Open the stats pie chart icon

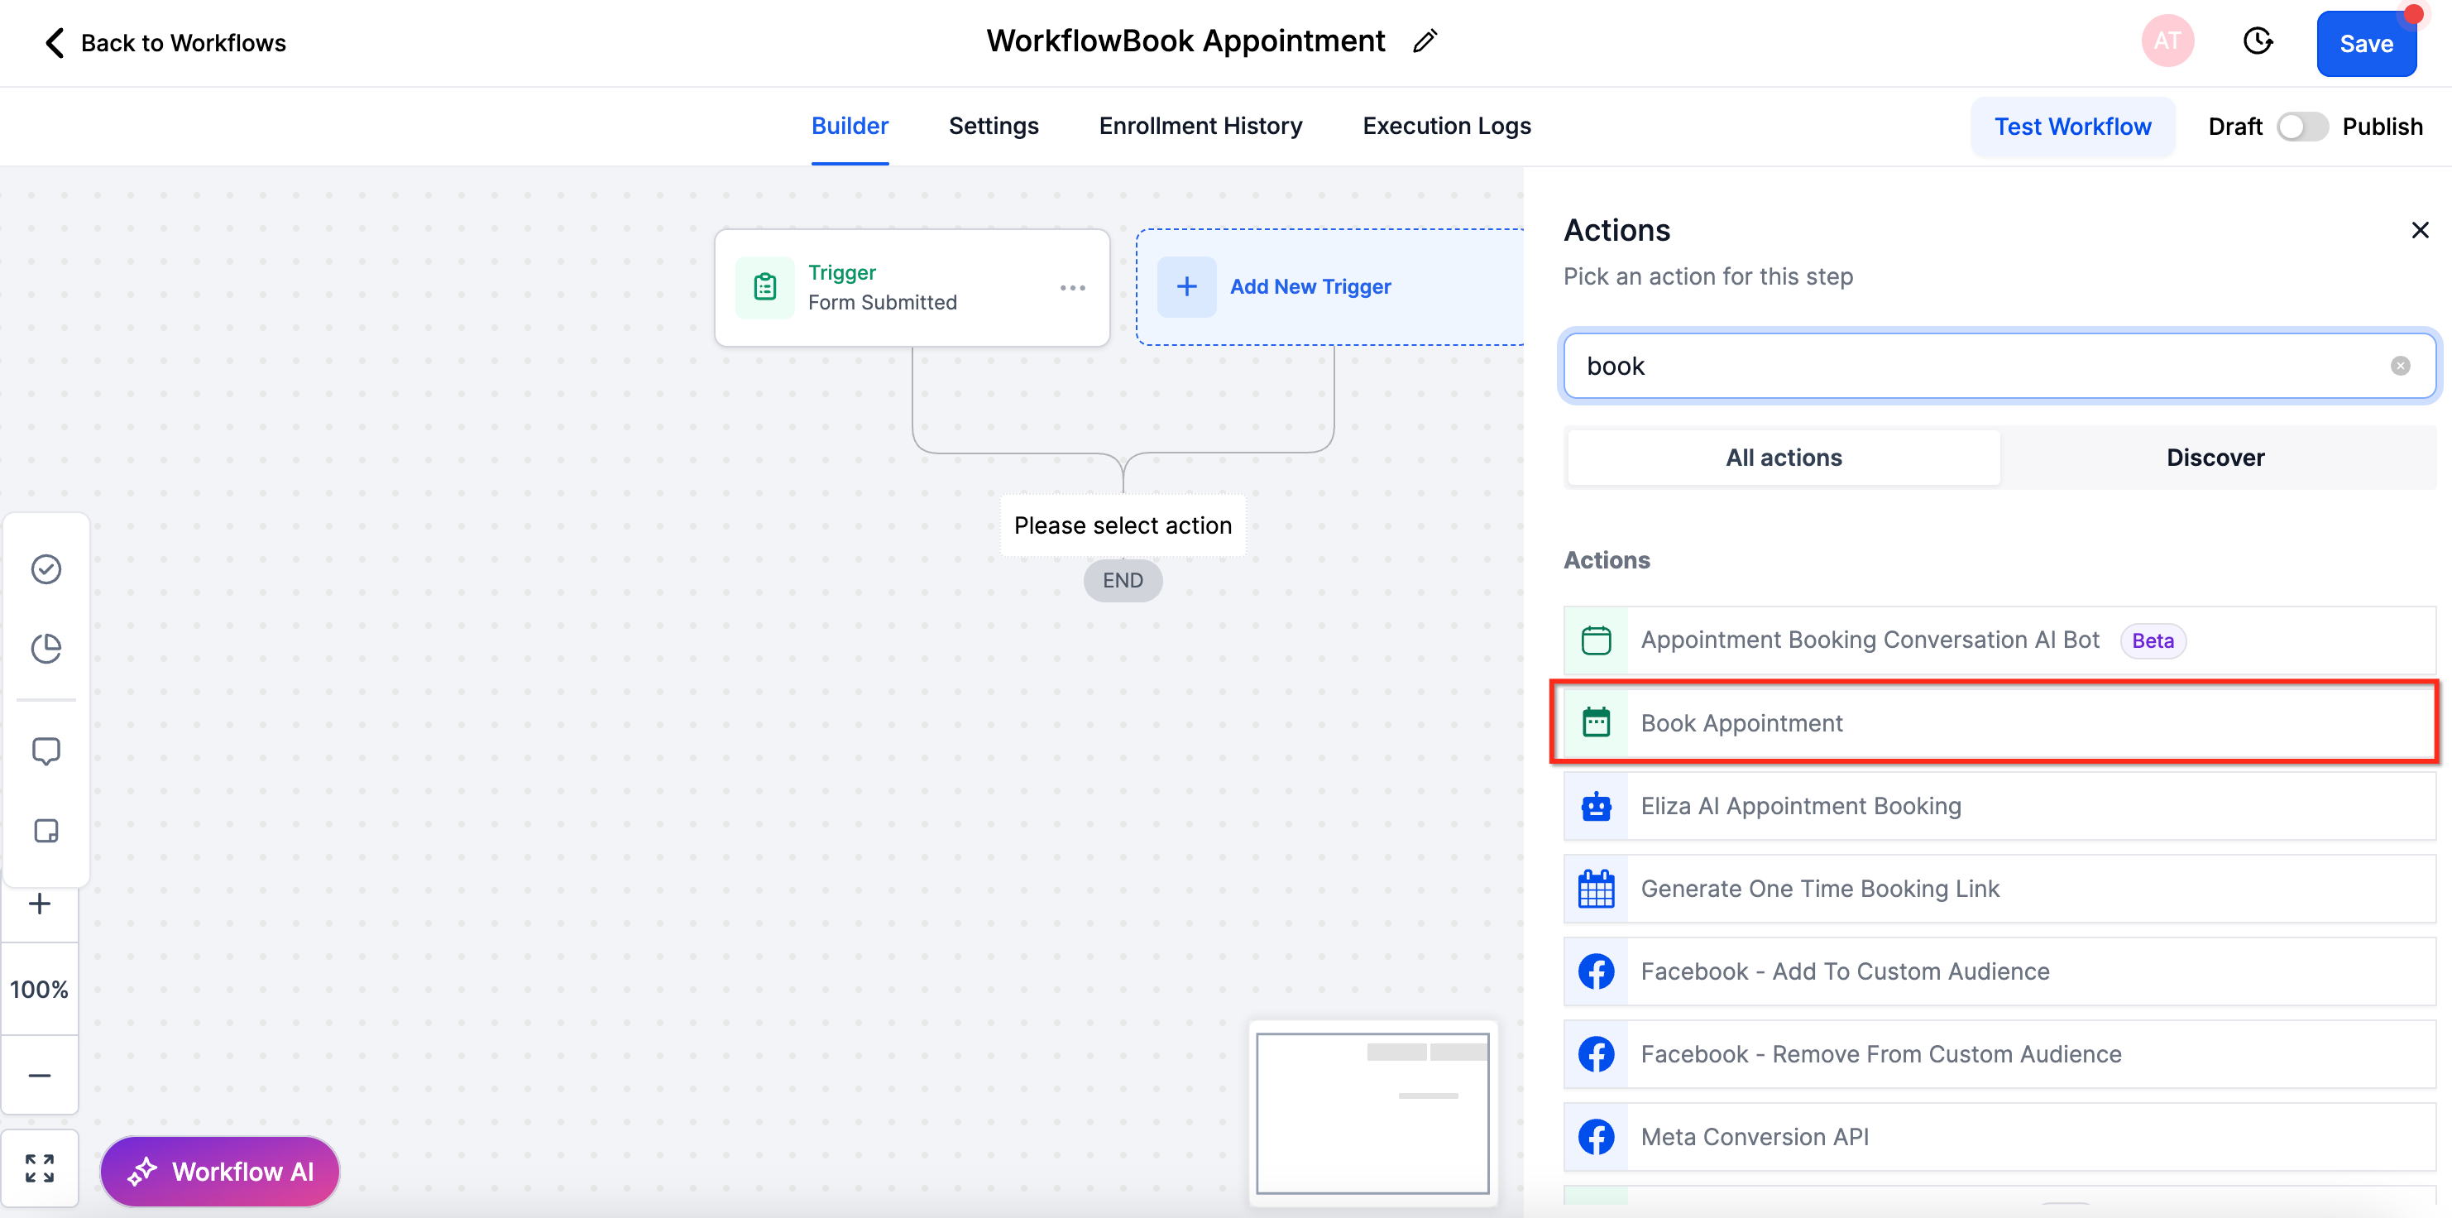(45, 649)
